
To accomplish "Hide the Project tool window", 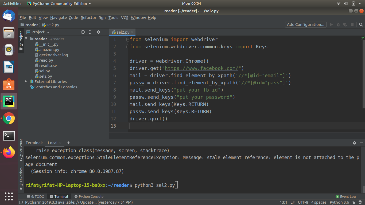I will coord(106,32).
